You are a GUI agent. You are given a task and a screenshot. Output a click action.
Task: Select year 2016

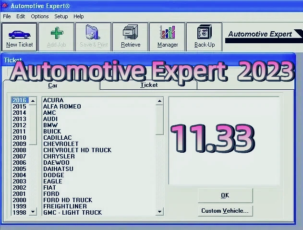pos(19,100)
